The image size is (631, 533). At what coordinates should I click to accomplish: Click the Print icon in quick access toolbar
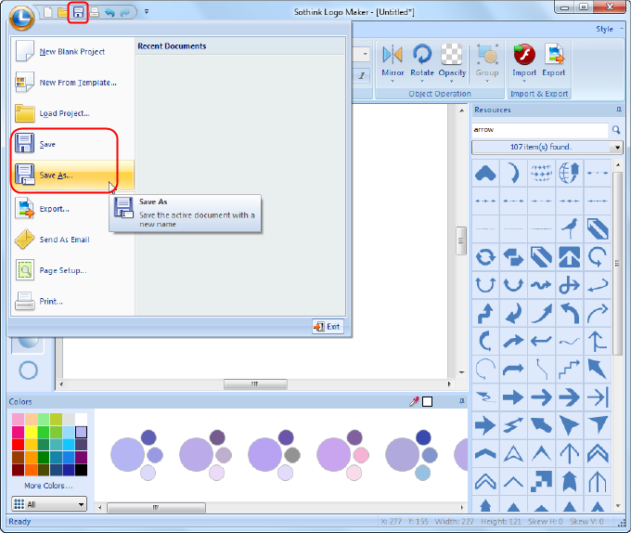point(94,12)
